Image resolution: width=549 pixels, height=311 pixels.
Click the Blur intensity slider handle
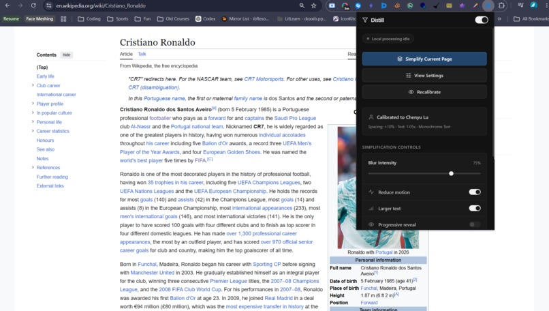(452, 173)
